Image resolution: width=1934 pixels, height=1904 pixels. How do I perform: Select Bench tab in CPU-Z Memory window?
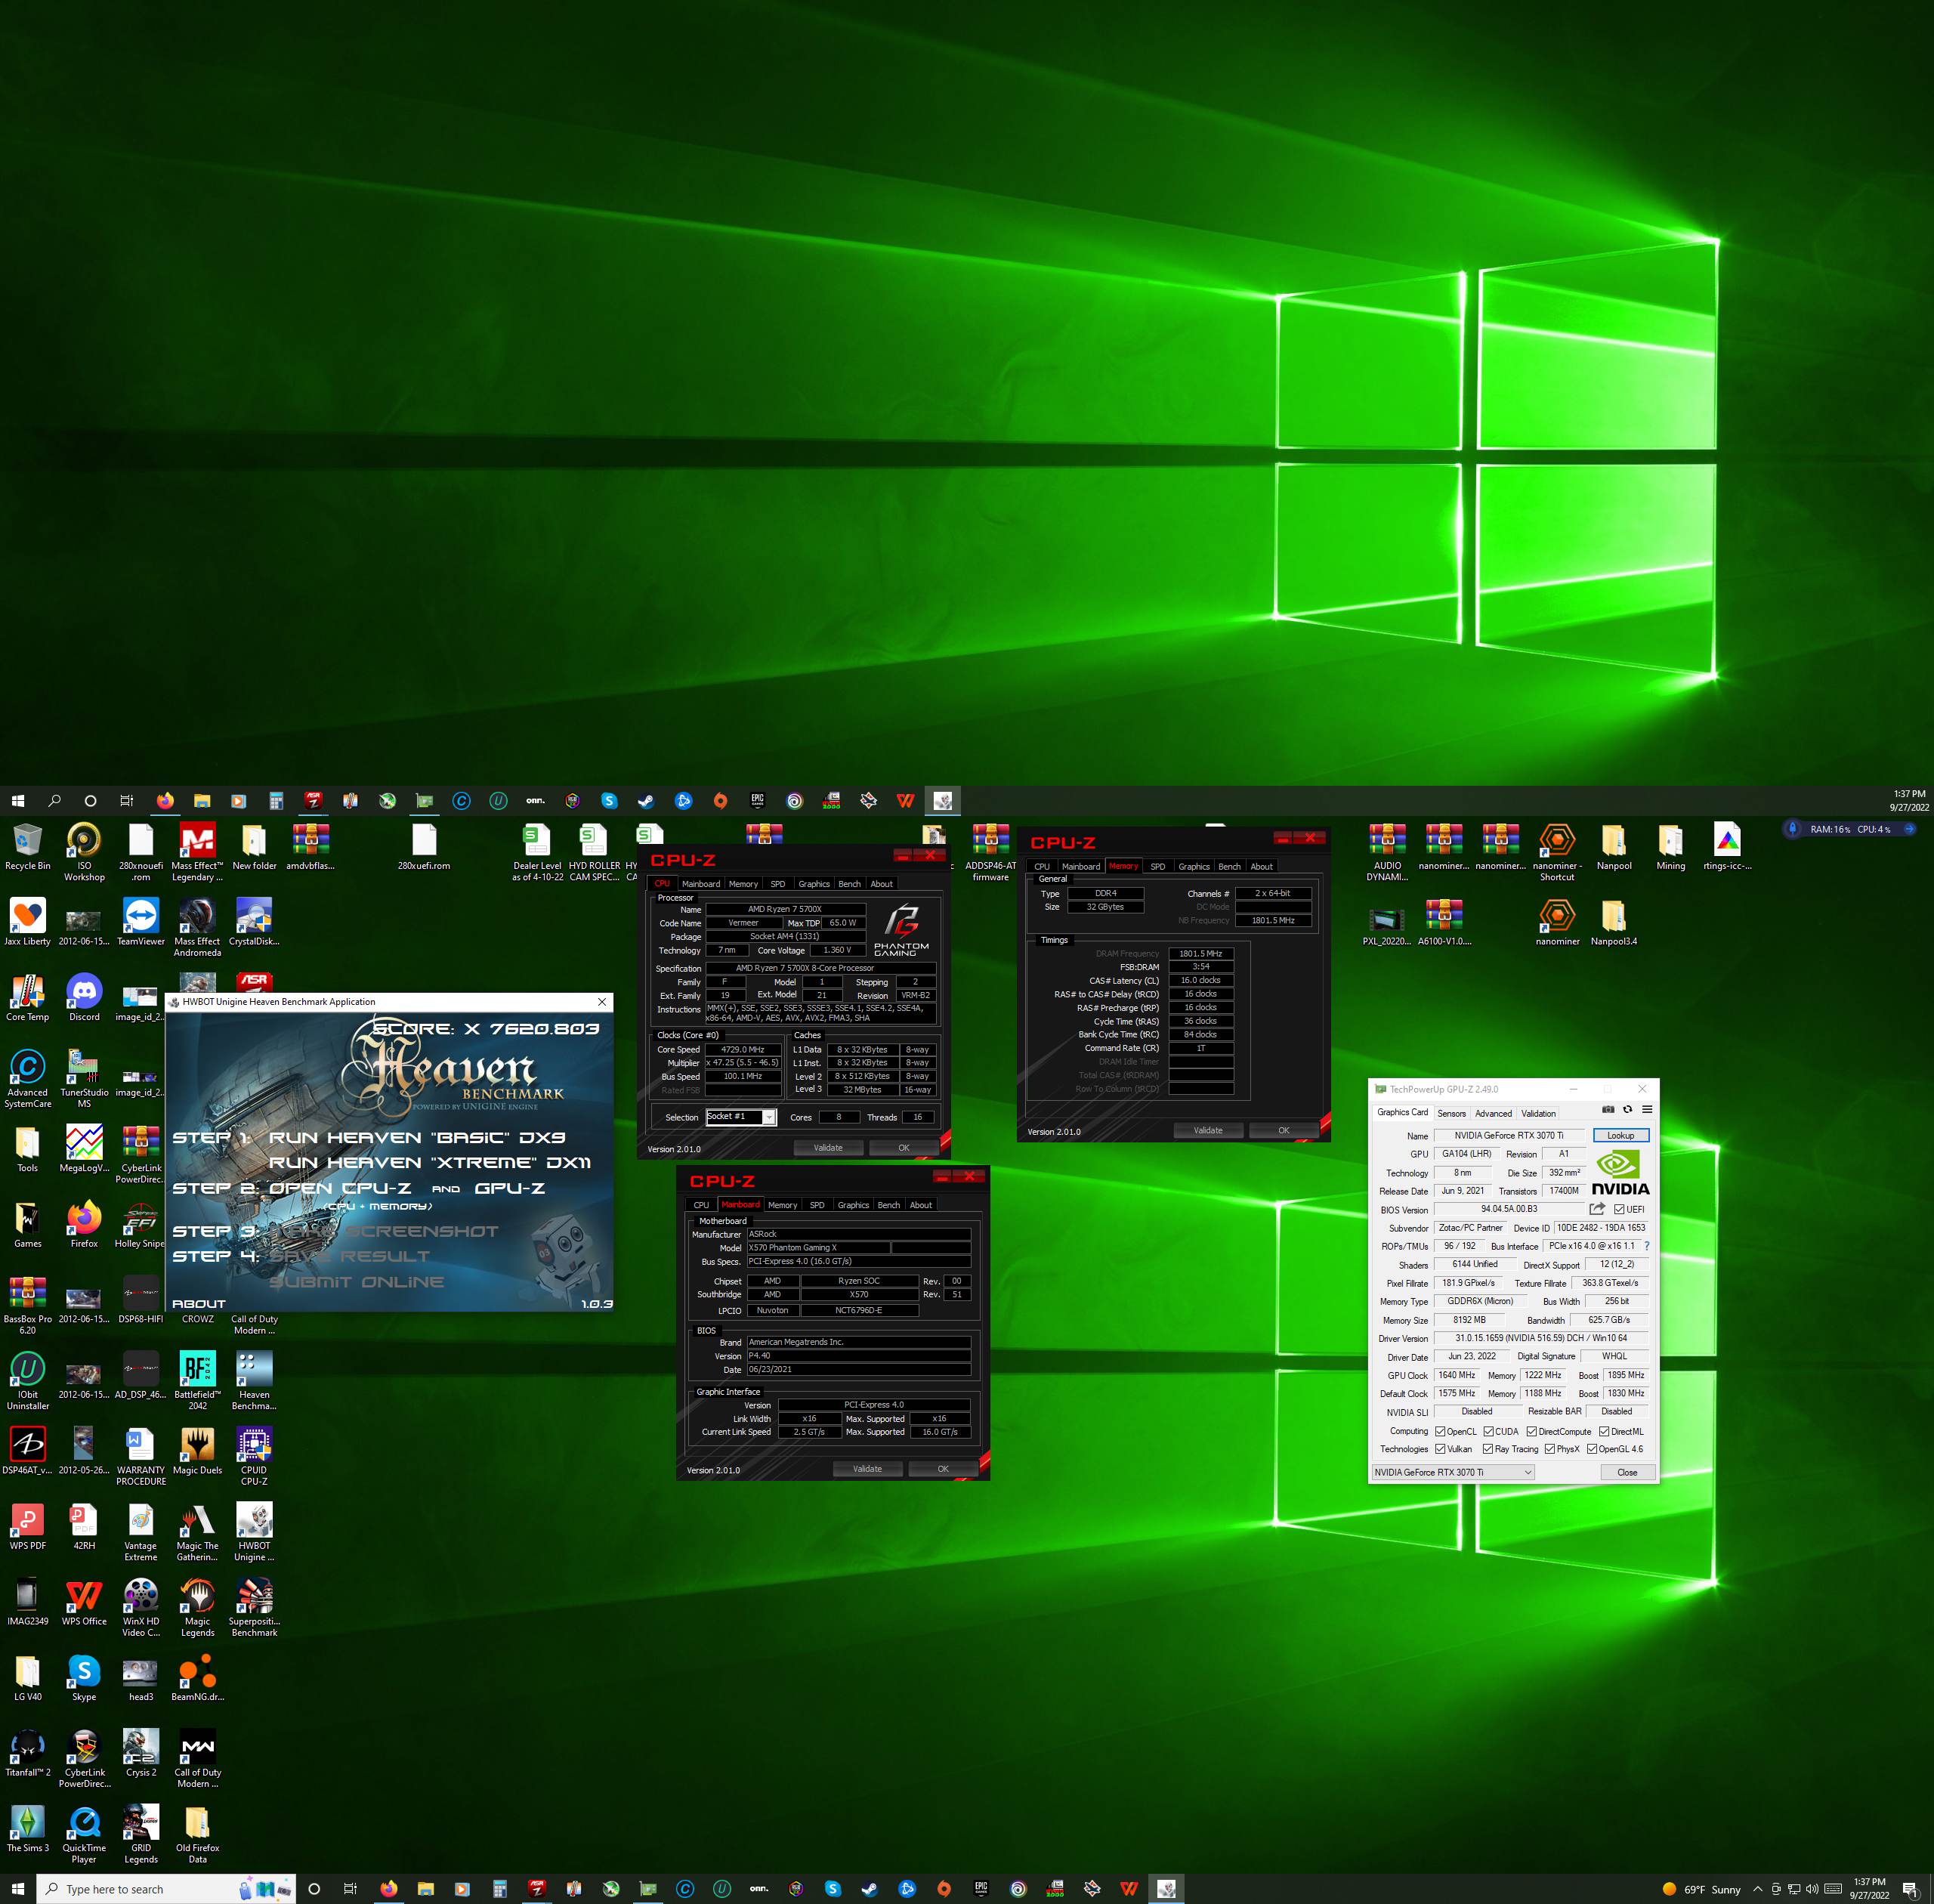[x=1229, y=867]
